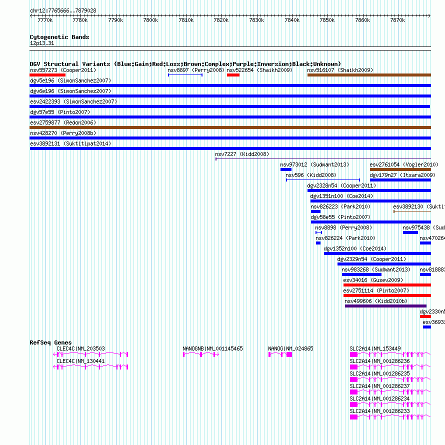Select the 12p13.31 cytogenetic band
The height and width of the screenshot is (445, 445).
tap(42, 43)
